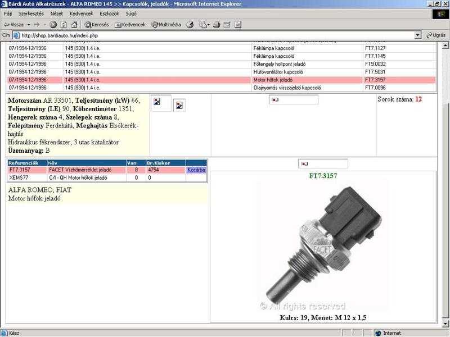Open the Multimédia toolbar button
Image resolution: width=450 pixels, height=337 pixels.
(166, 25)
